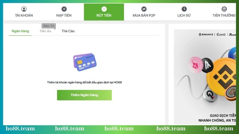
Task: Open the GIAO DỊCH TIỀN banner caption
Action: pyautogui.click(x=223, y=116)
